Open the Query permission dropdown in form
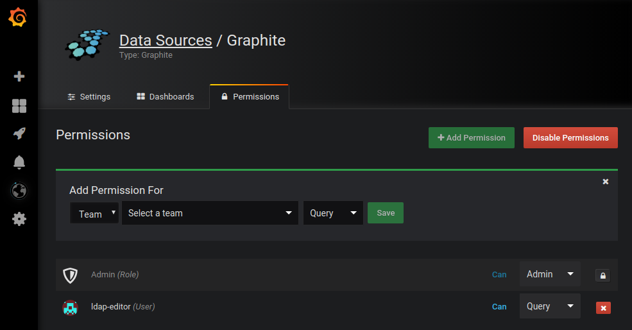 [x=333, y=213]
